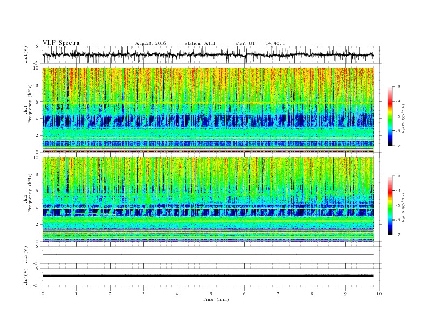Click the '3' tick on the time axis
The width and height of the screenshot is (427, 330).
click(143, 294)
